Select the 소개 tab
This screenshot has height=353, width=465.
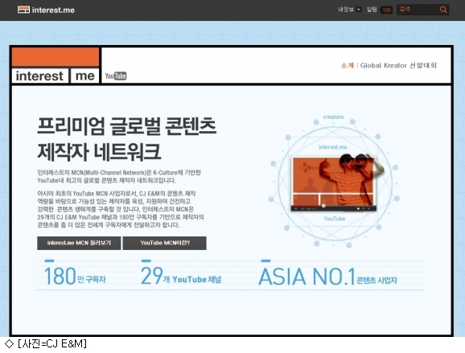click(x=348, y=65)
